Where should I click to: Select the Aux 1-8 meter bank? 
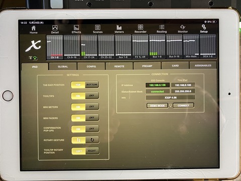123,47
